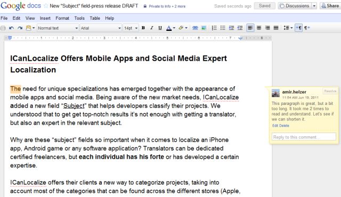Viewport: 341px width, 197px height.
Task: Open the Arial font dropdown
Action: 101,28
